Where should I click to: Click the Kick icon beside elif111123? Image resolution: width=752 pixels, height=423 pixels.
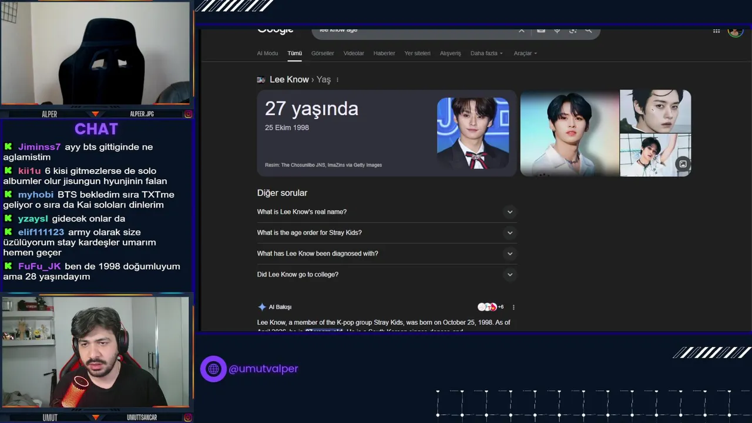click(x=8, y=231)
